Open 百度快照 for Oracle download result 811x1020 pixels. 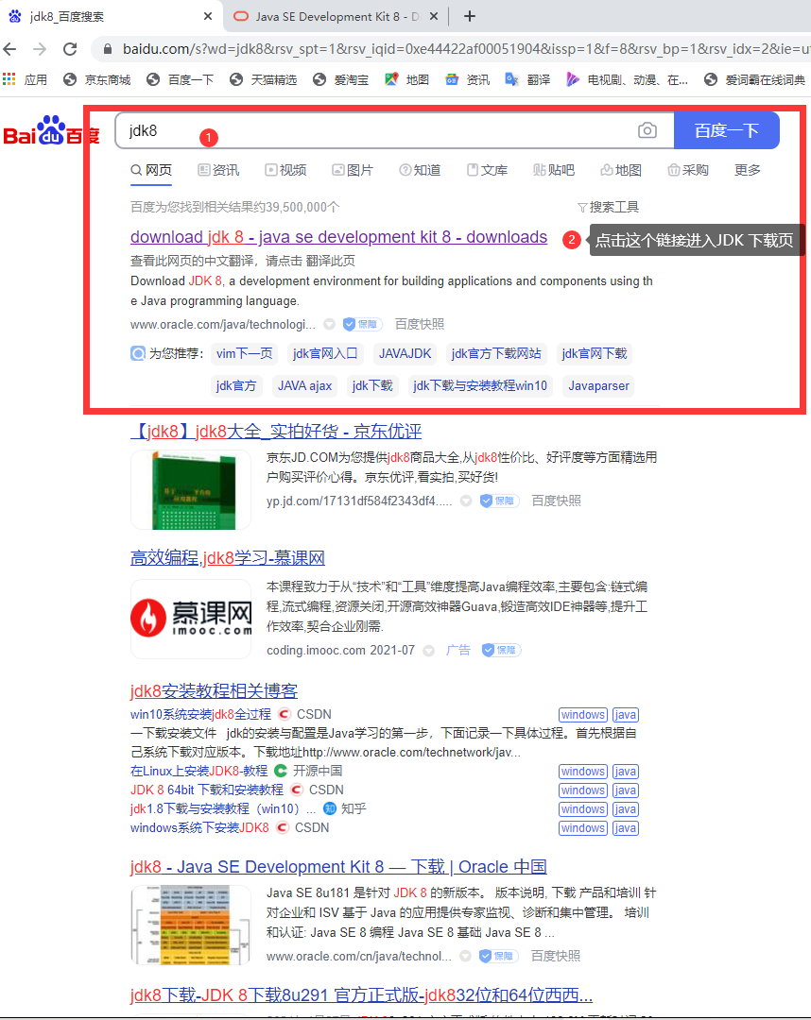420,324
